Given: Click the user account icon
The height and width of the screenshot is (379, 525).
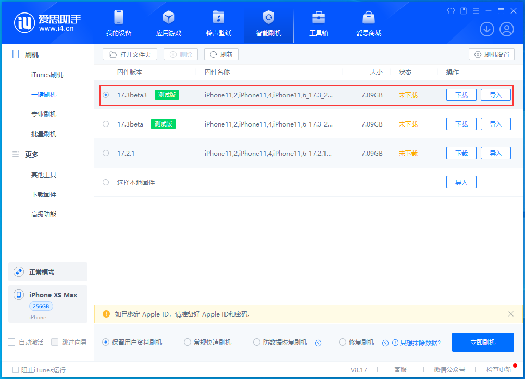Looking at the screenshot, I should [506, 29].
